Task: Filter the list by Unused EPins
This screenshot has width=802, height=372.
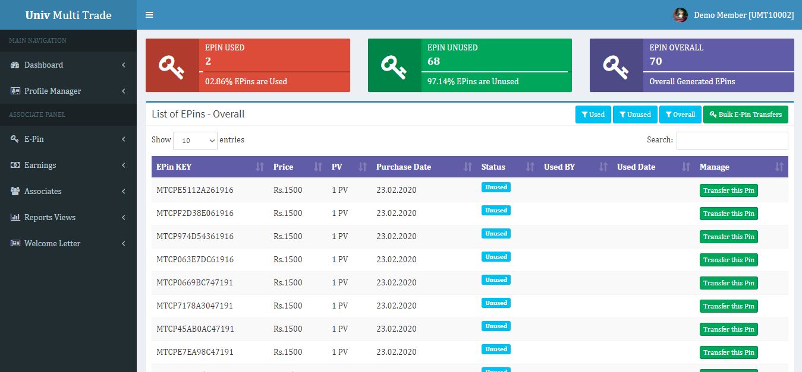Action: coord(634,115)
